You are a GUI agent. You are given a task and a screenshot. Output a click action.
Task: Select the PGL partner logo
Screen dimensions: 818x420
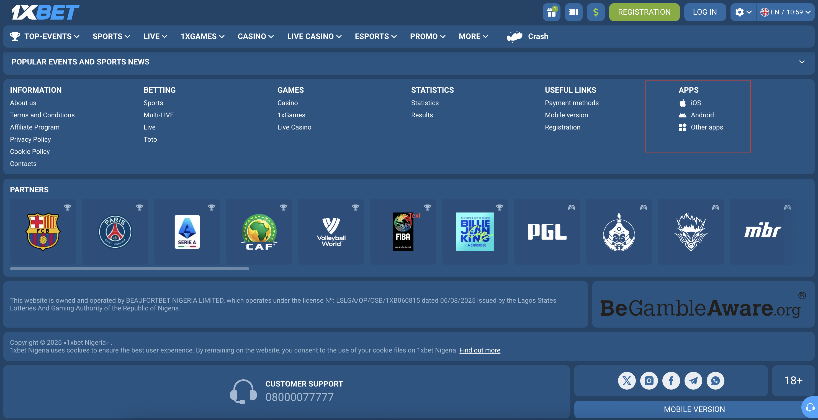547,232
